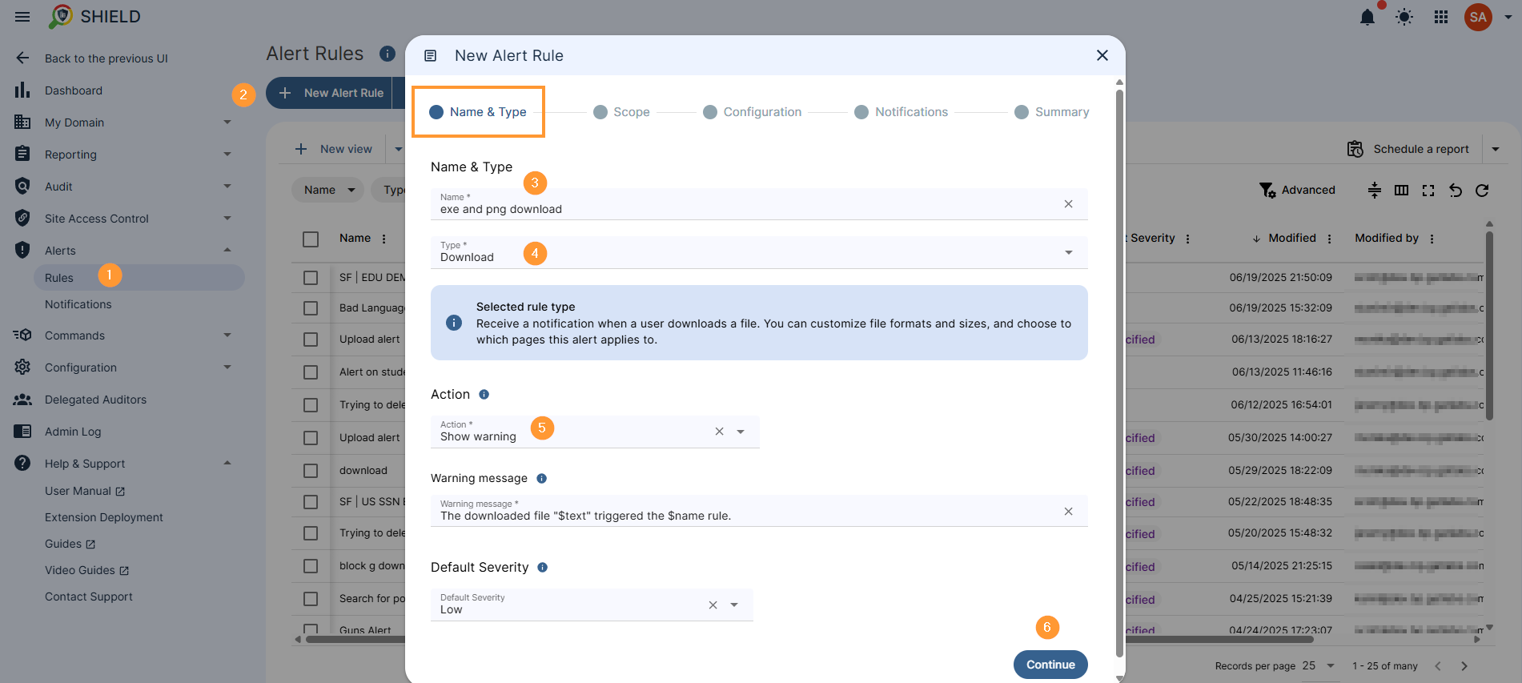Go to previous records page
The image size is (1522, 683).
(x=1438, y=666)
